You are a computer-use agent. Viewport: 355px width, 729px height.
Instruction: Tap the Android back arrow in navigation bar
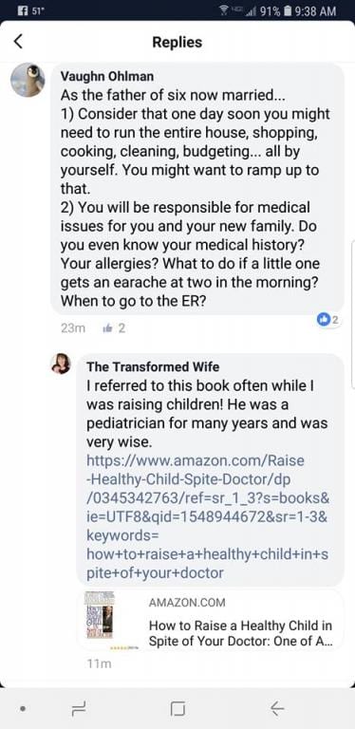point(277,708)
